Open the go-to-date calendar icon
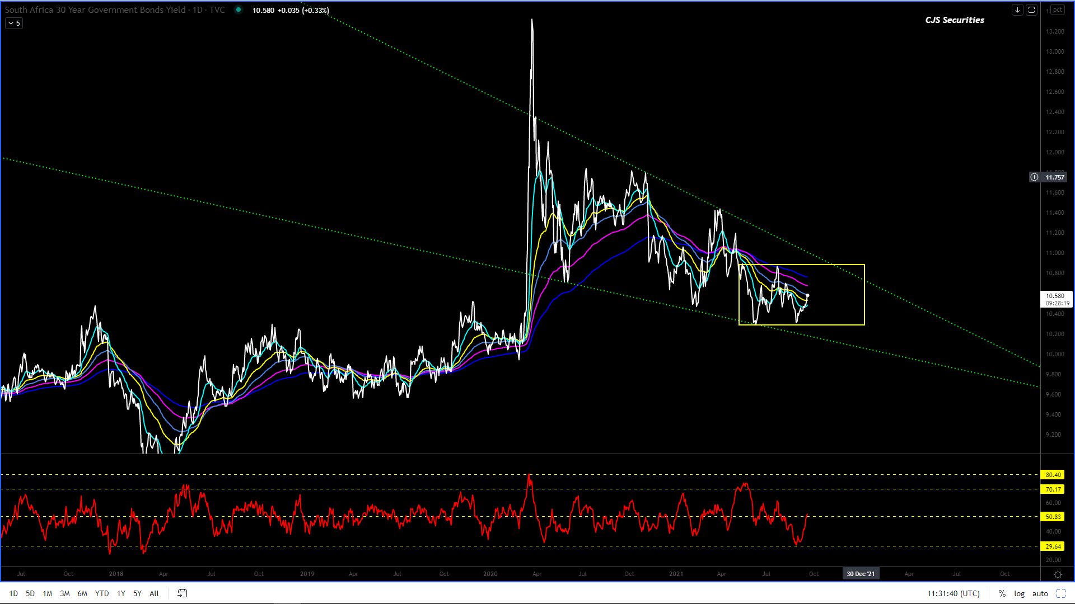The image size is (1075, 604). click(183, 593)
